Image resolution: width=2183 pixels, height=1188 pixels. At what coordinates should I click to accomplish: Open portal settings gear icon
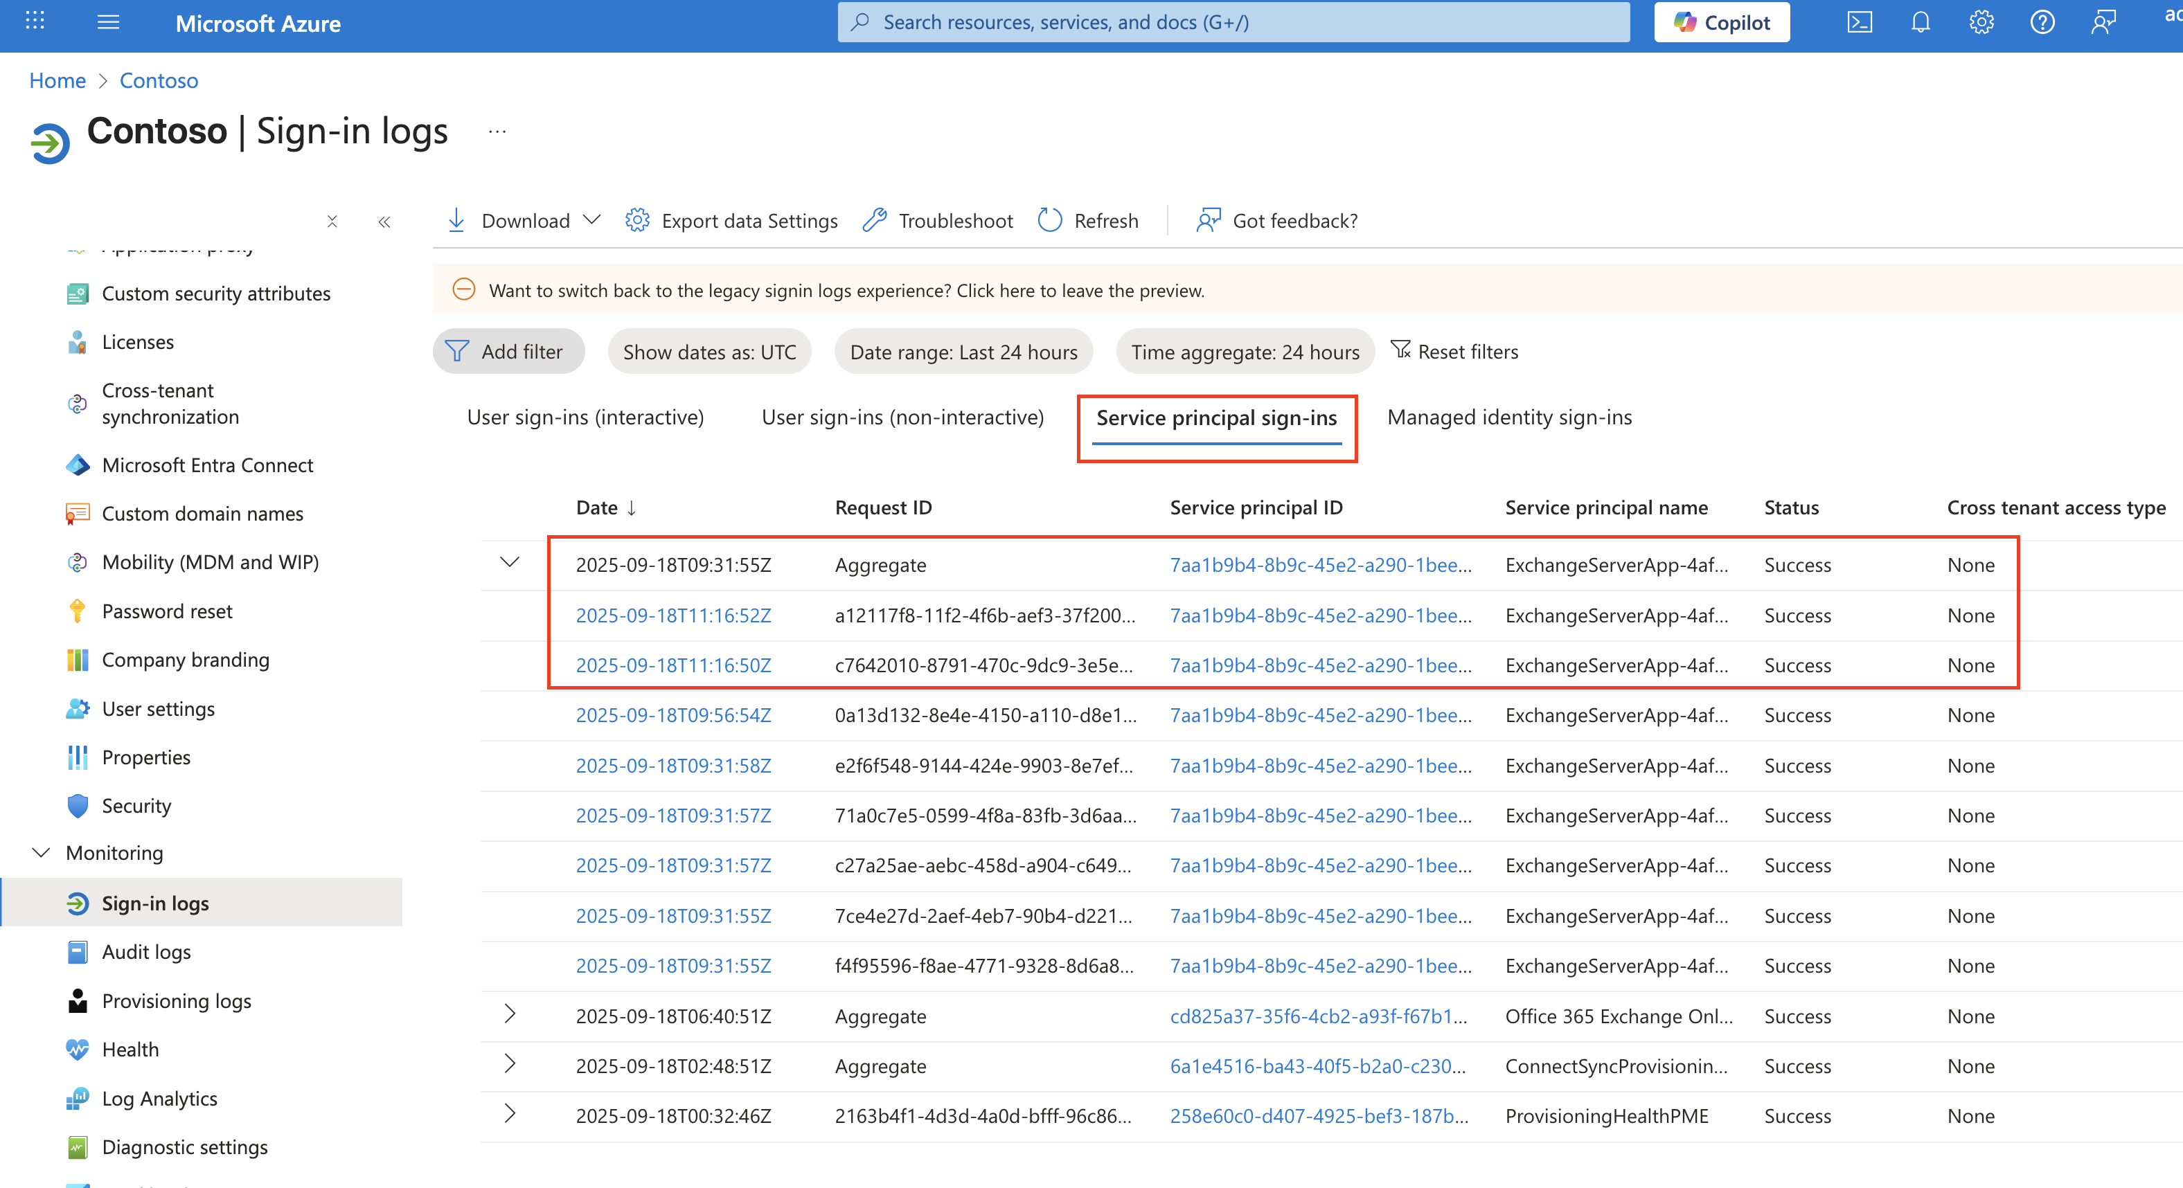(x=1981, y=23)
